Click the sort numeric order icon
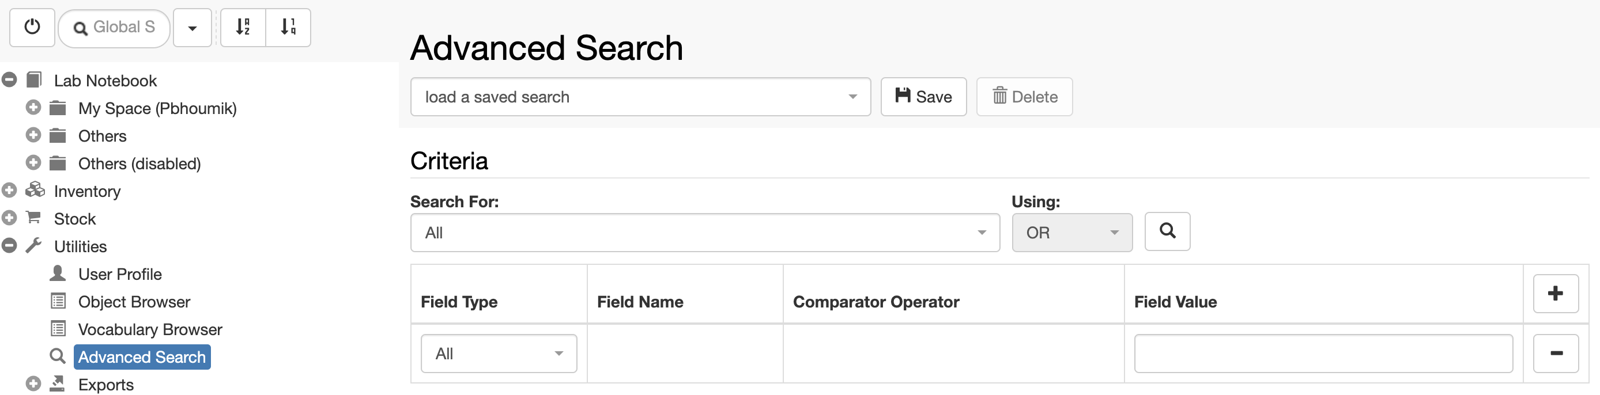Viewport: 1600px width, 395px height. (288, 27)
